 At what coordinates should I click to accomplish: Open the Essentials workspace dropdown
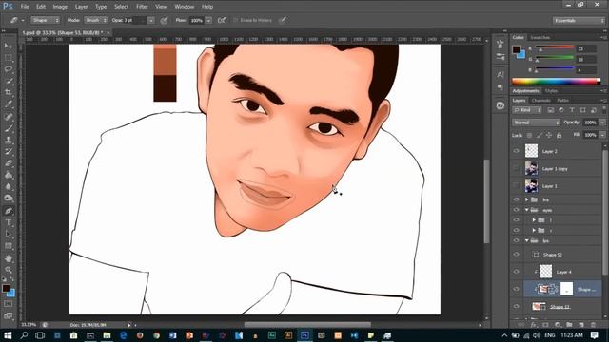pos(579,21)
